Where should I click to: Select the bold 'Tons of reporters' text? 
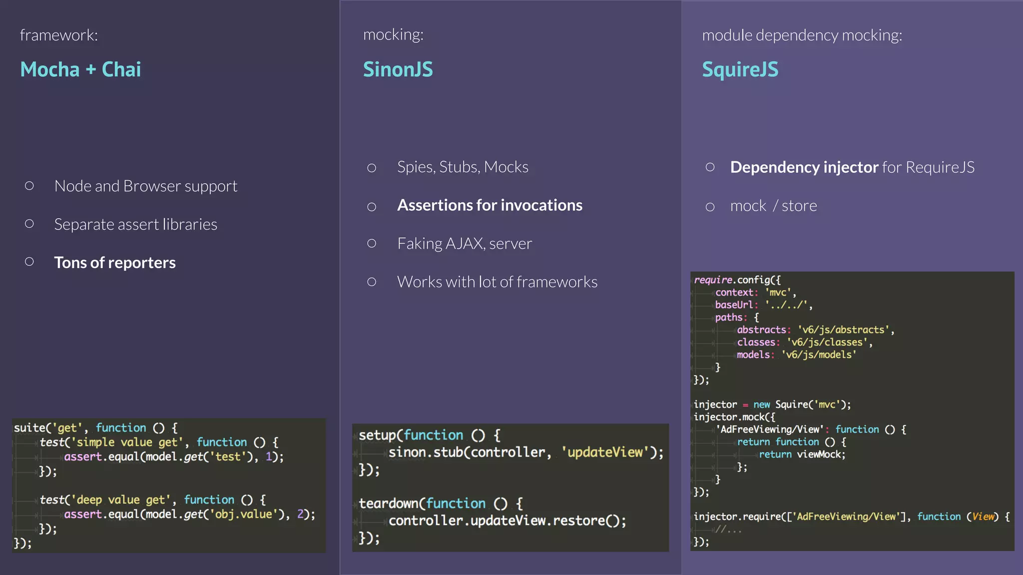coord(115,263)
